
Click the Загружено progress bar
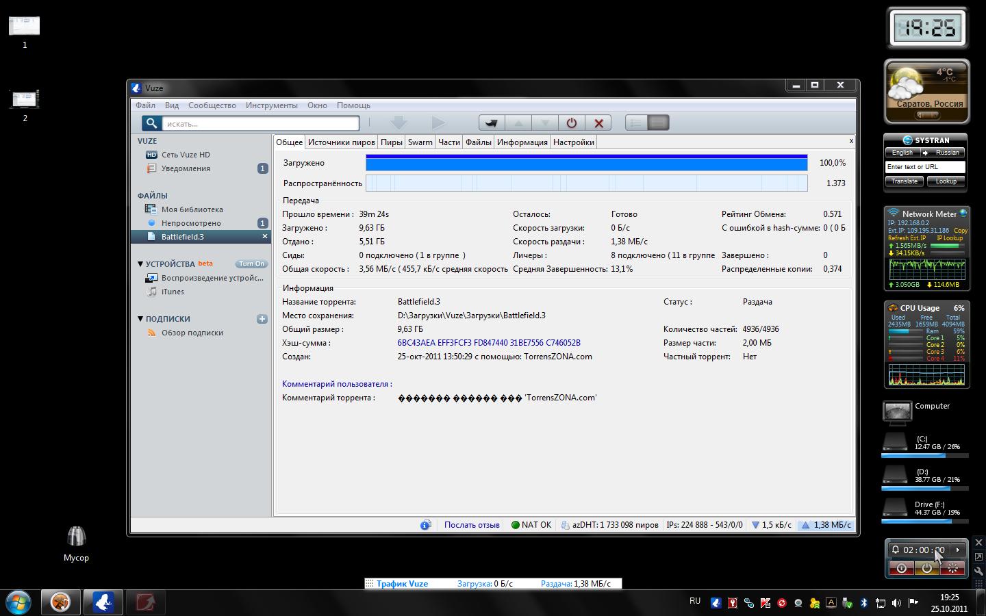(x=586, y=163)
